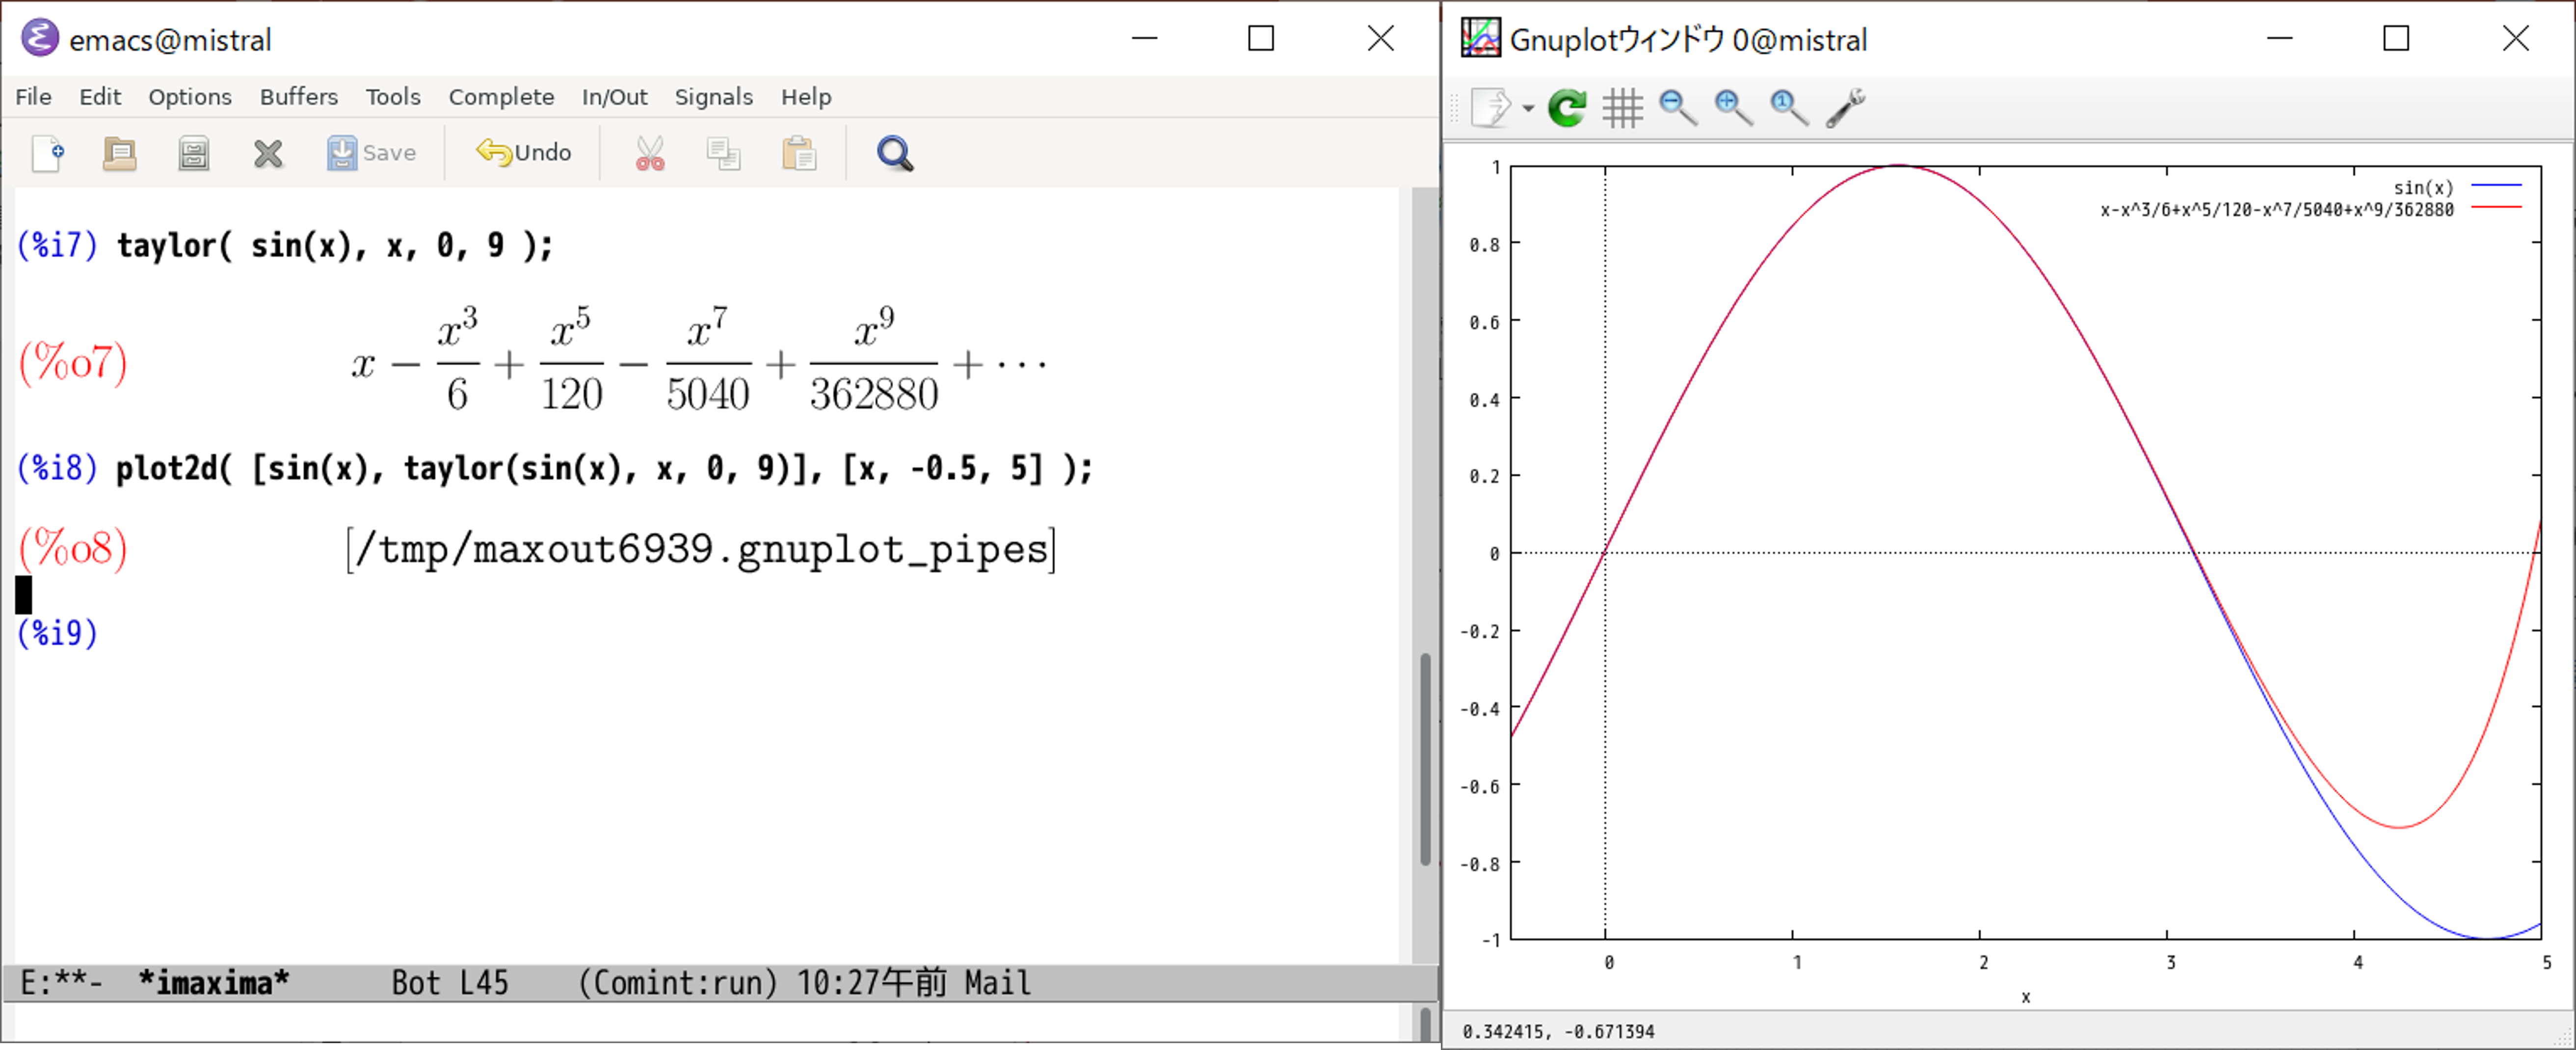The width and height of the screenshot is (2576, 1050).
Task: Click the Undo button
Action: tap(524, 153)
